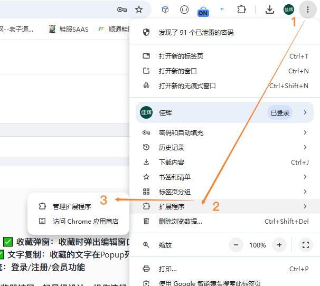Open 下载内容 menu item
Viewport: 320px width, 286px height.
224,162
